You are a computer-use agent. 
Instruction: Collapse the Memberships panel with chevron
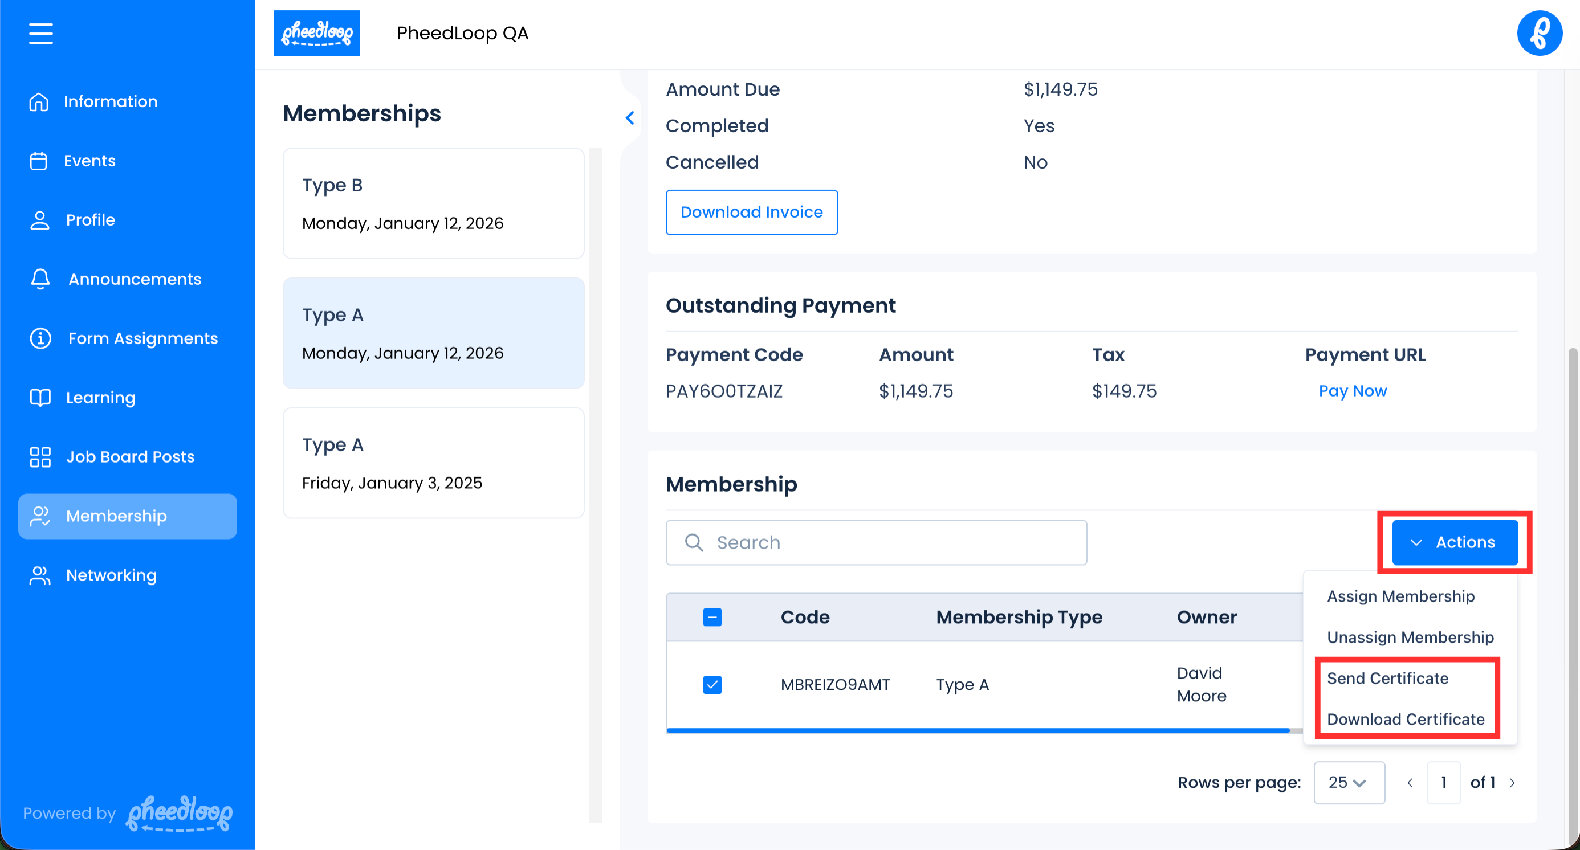[630, 118]
